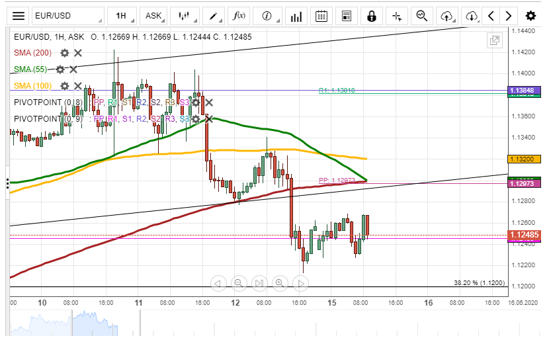Click the zoom out circle button
The image size is (551, 340).
pyautogui.click(x=239, y=283)
